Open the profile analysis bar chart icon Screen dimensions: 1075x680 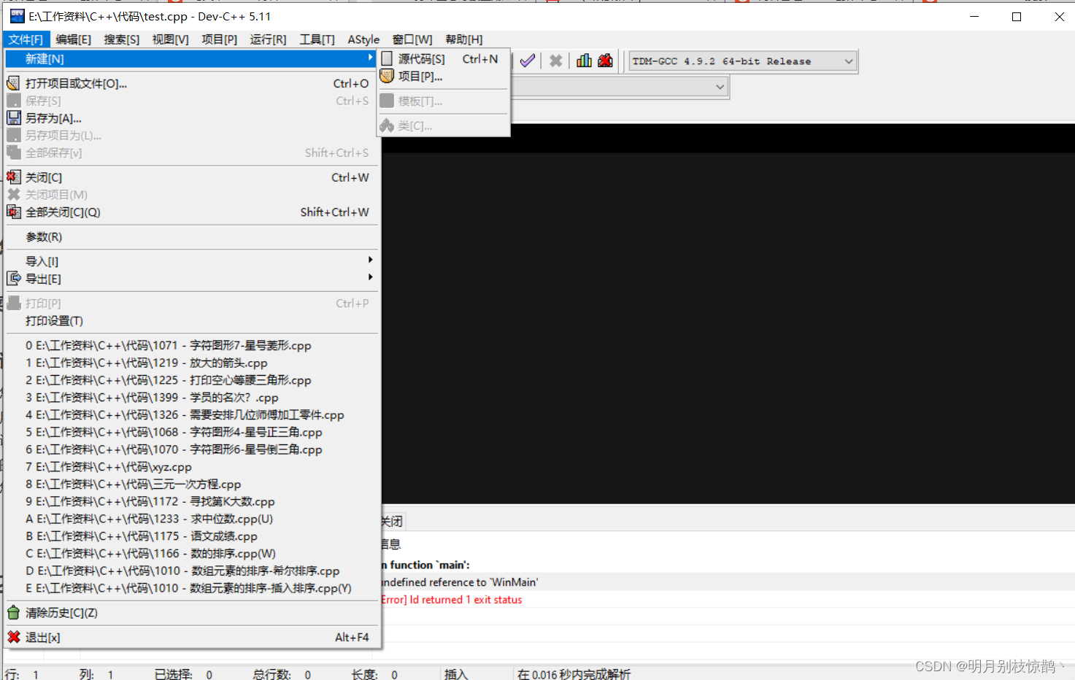click(x=584, y=61)
